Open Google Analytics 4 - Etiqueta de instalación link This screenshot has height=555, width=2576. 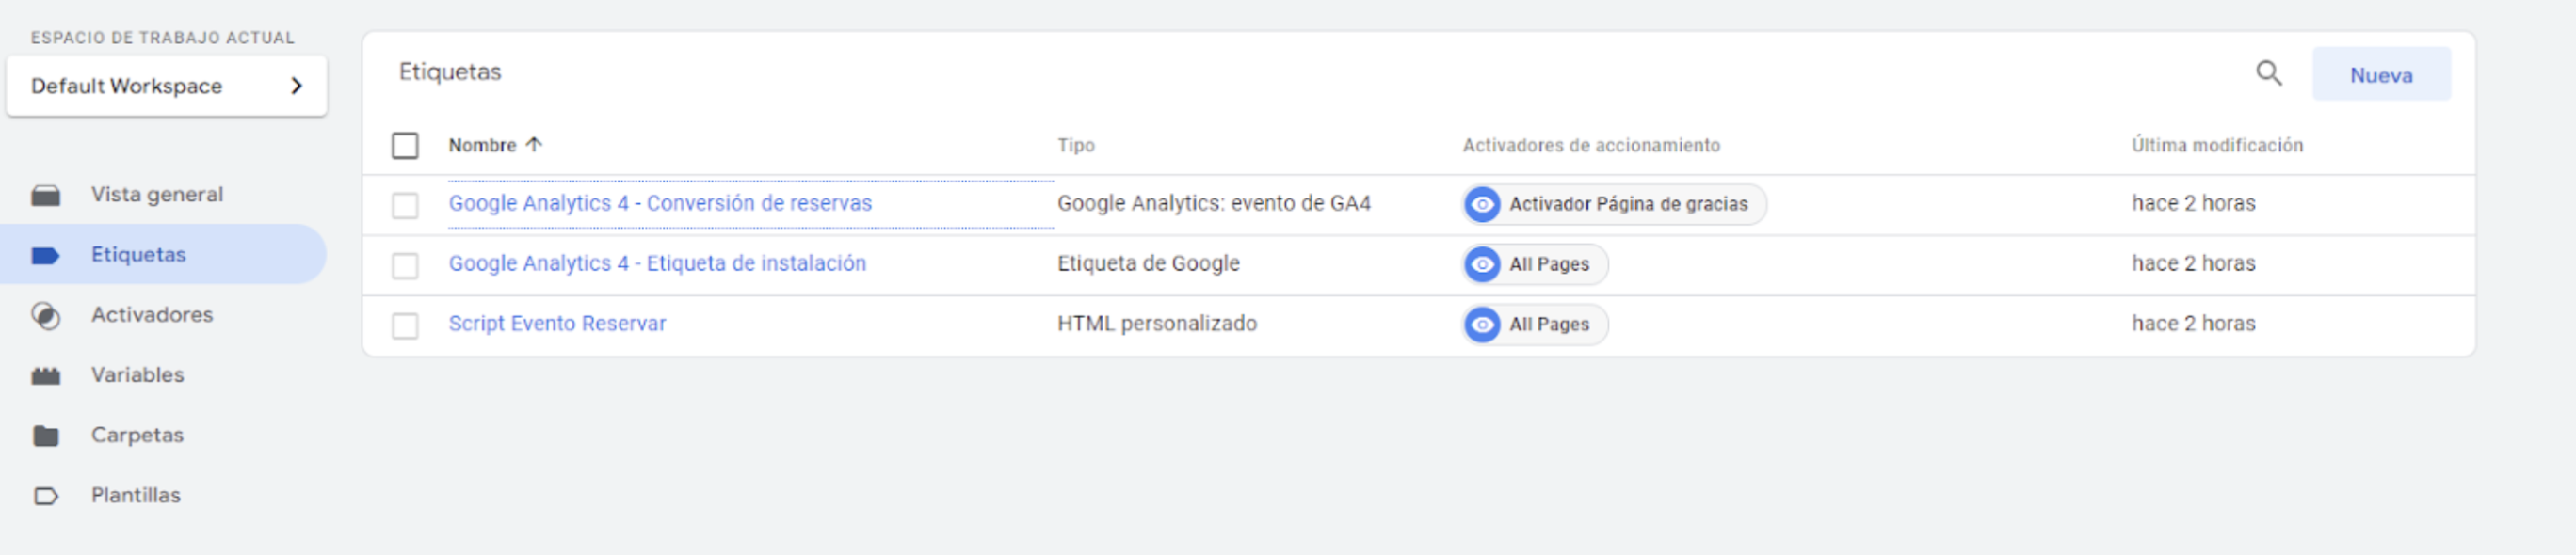[x=657, y=263]
